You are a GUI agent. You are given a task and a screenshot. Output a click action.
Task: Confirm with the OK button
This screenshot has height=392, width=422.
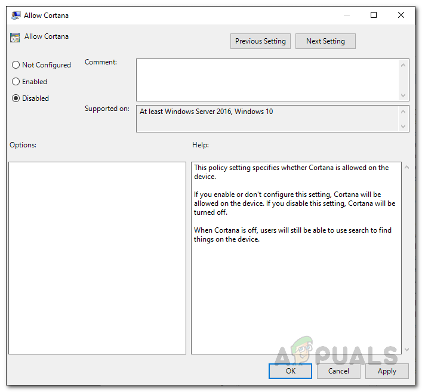click(290, 371)
